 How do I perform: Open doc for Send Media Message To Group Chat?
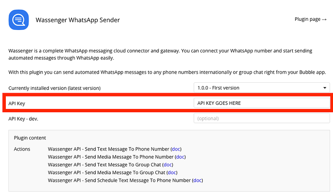click(x=171, y=173)
